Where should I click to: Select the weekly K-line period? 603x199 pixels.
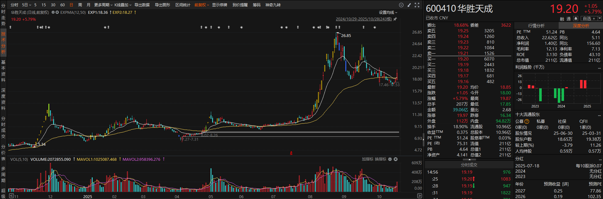click(x=80, y=5)
